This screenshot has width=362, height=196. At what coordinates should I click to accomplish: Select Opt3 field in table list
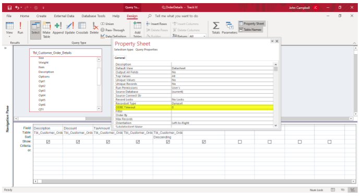click(x=42, y=91)
